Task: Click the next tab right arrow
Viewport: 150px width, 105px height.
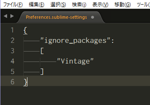Action: pos(12,16)
